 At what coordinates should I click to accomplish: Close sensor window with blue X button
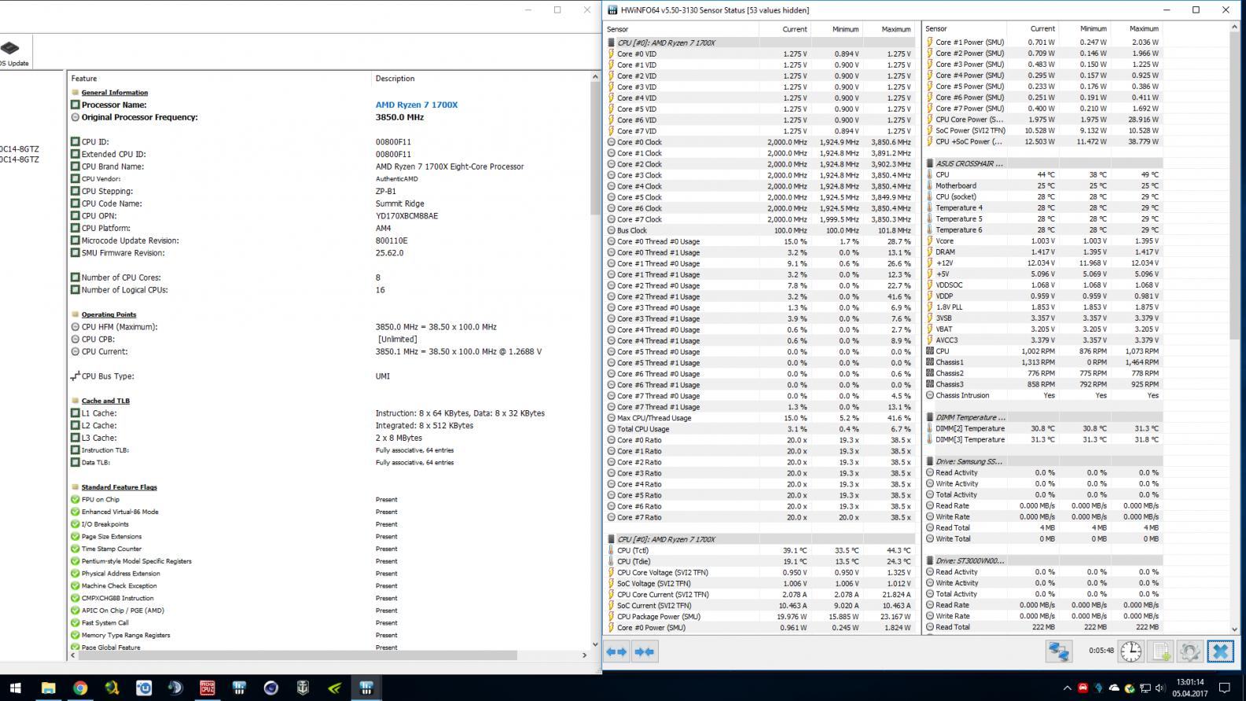1220,651
